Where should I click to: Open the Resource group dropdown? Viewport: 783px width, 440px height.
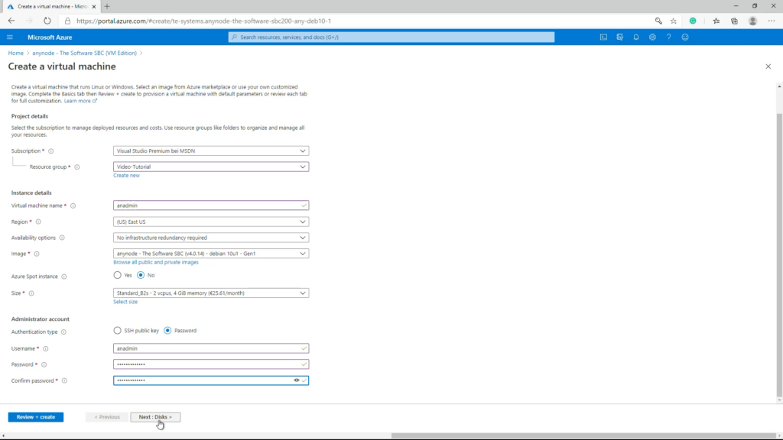pyautogui.click(x=211, y=167)
